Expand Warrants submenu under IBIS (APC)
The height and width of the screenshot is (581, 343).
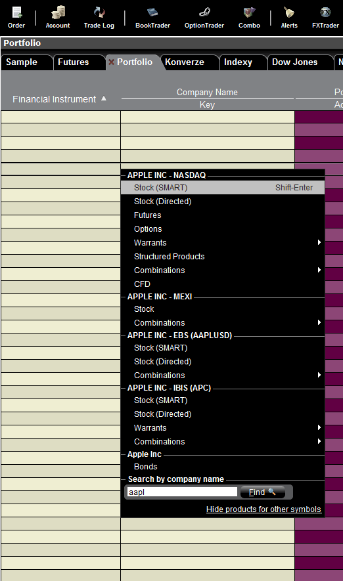coord(223,427)
